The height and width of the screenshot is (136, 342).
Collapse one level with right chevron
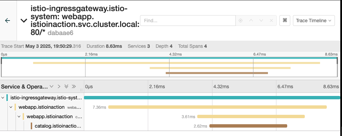point(59,87)
